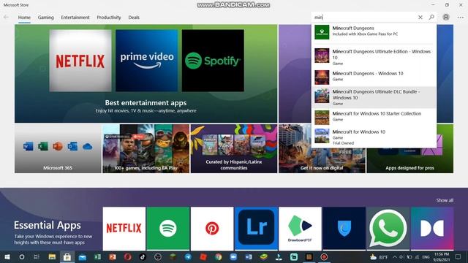Select Minecraft Dungeons - Windows 10 suggestion
Image resolution: width=468 pixels, height=263 pixels.
(x=374, y=77)
